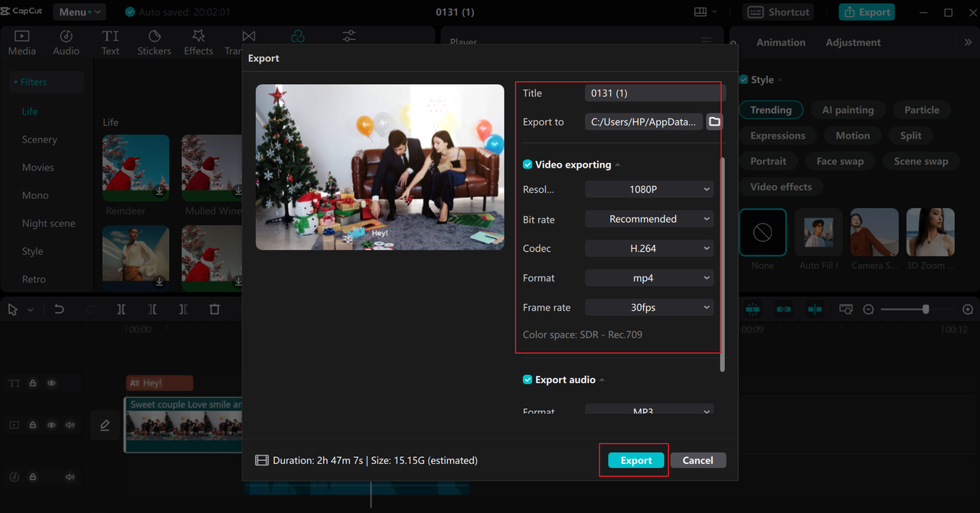The image size is (980, 513).
Task: Open the pointer tool dropdown chevron
Action: (31, 310)
